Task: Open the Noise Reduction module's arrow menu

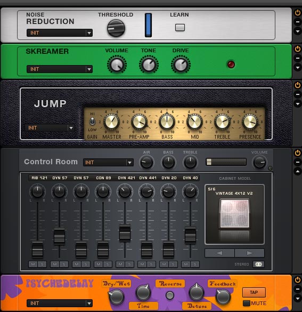Action: [297, 31]
